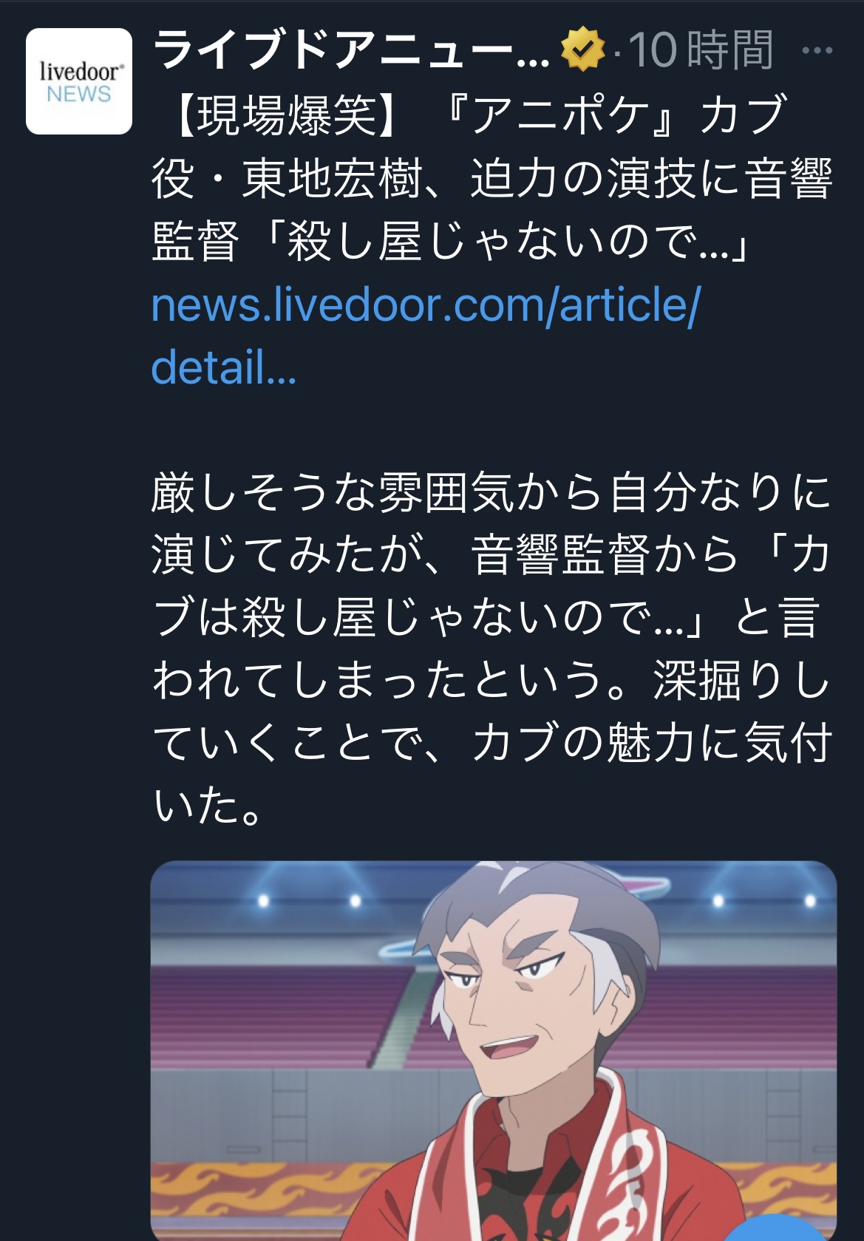Tap the line starting われてしまったという
Viewport: 864px width, 1241px height.
click(x=492, y=680)
